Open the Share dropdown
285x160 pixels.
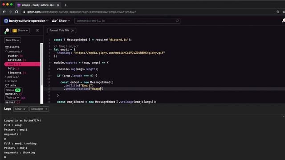pyautogui.click(x=20, y=31)
